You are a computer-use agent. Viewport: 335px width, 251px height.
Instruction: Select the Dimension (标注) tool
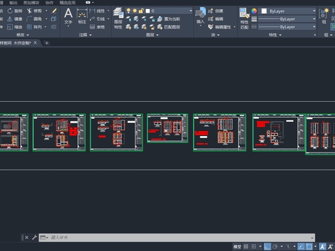[x=82, y=16]
